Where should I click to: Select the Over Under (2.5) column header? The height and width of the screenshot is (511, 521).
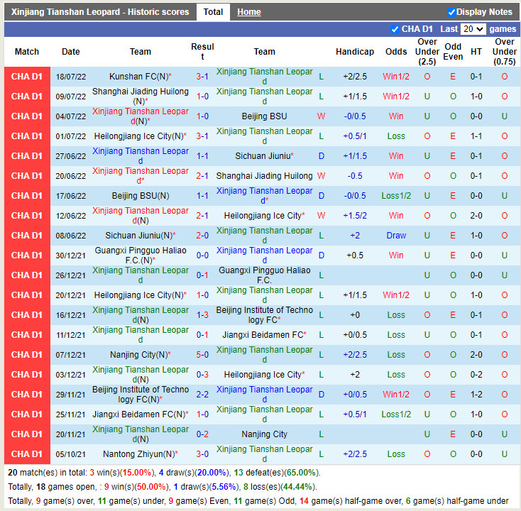click(427, 52)
